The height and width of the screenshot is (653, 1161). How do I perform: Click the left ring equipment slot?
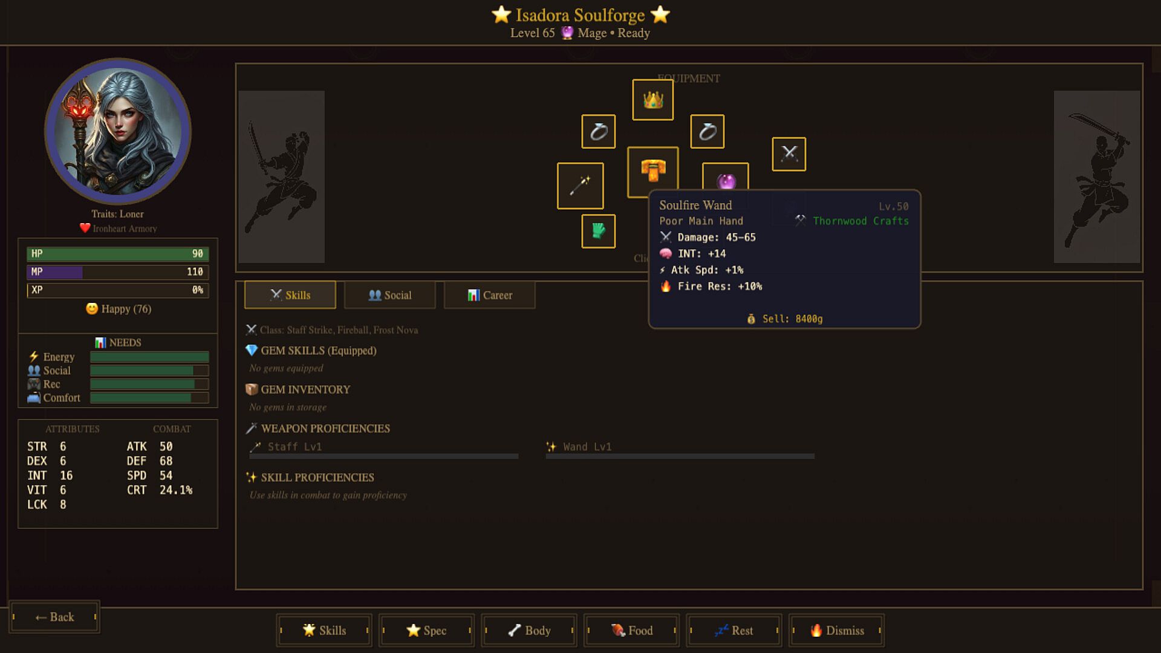pyautogui.click(x=598, y=131)
